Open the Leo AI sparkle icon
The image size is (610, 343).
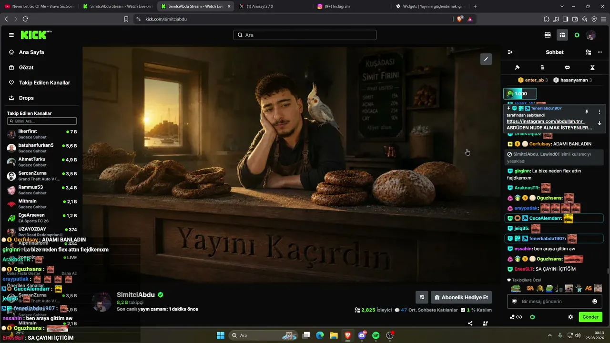tap(585, 19)
